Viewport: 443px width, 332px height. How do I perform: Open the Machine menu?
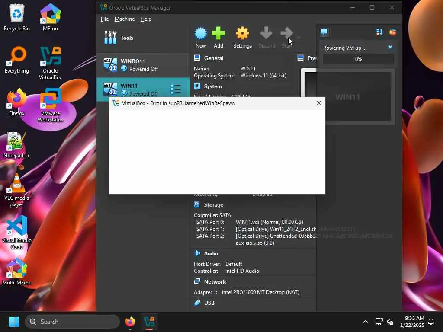click(125, 19)
